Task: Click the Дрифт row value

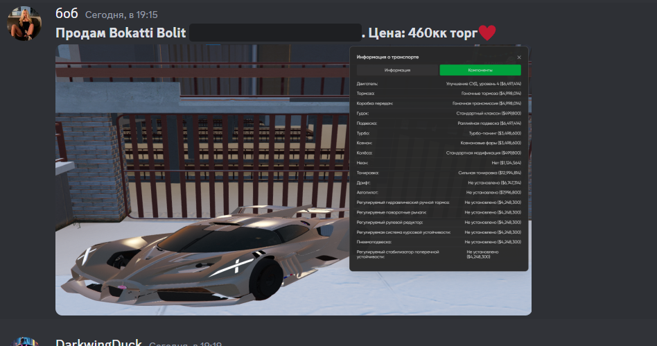Action: tap(494, 183)
